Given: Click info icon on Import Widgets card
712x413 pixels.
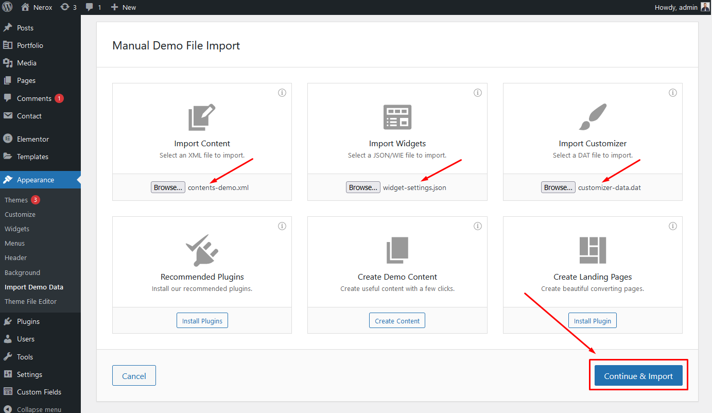Looking at the screenshot, I should point(477,93).
